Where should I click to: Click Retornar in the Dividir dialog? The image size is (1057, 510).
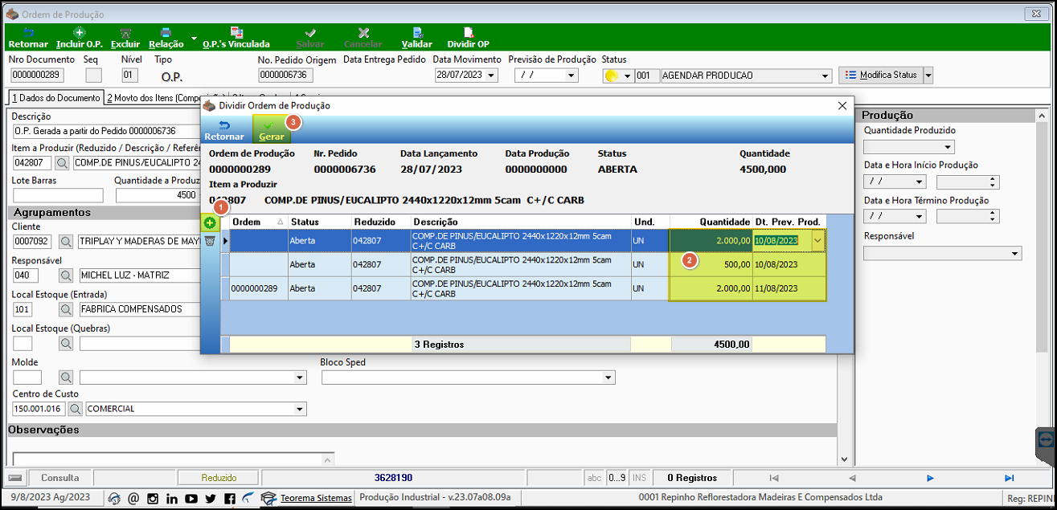(x=224, y=130)
